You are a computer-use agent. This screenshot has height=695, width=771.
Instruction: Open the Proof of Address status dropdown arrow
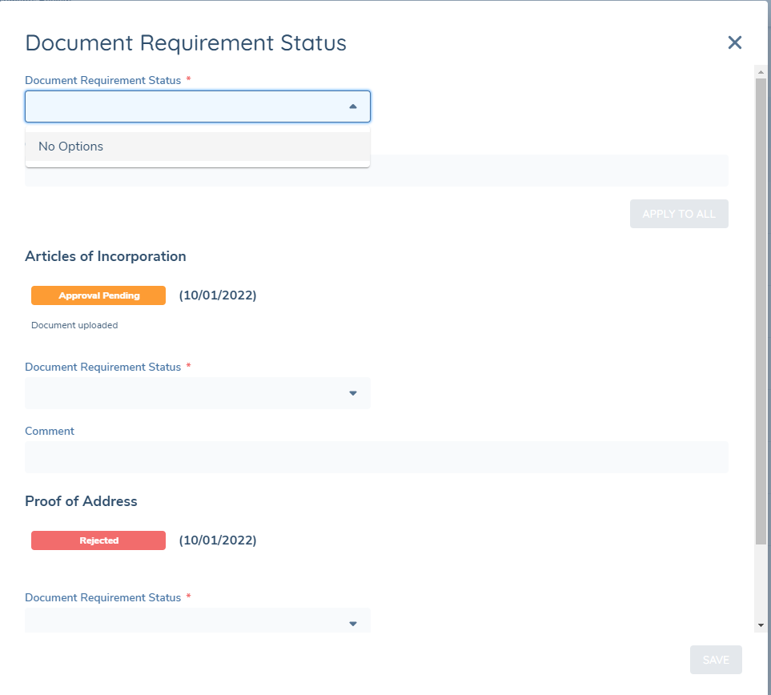point(353,624)
